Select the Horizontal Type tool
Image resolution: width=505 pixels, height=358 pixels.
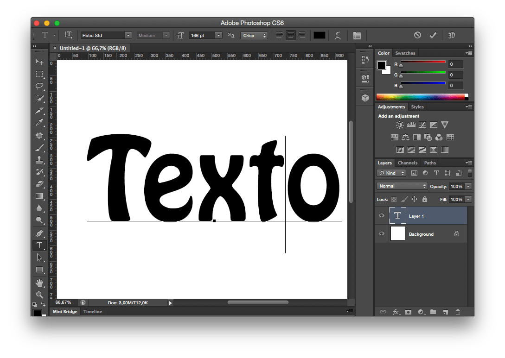(x=39, y=245)
